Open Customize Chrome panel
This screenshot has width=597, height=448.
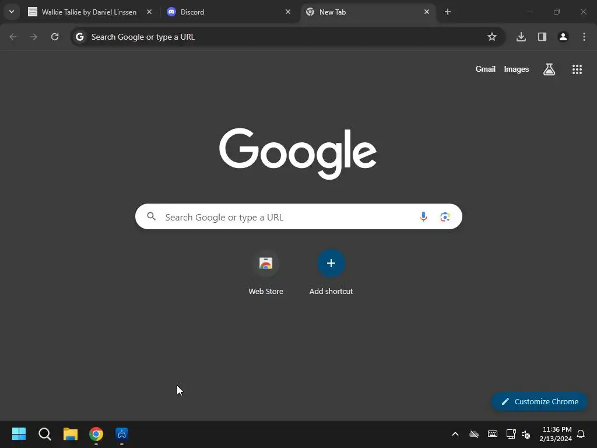(x=539, y=401)
